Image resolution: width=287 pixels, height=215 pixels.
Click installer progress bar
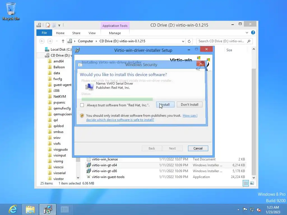point(117,99)
